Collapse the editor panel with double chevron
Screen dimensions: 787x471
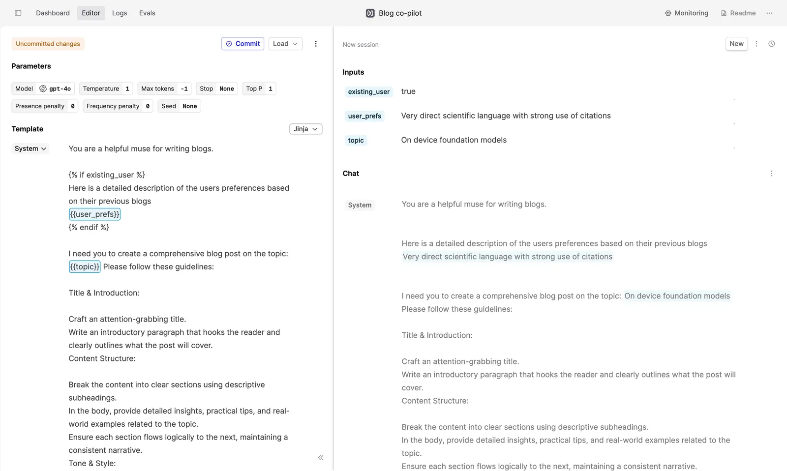click(x=321, y=458)
